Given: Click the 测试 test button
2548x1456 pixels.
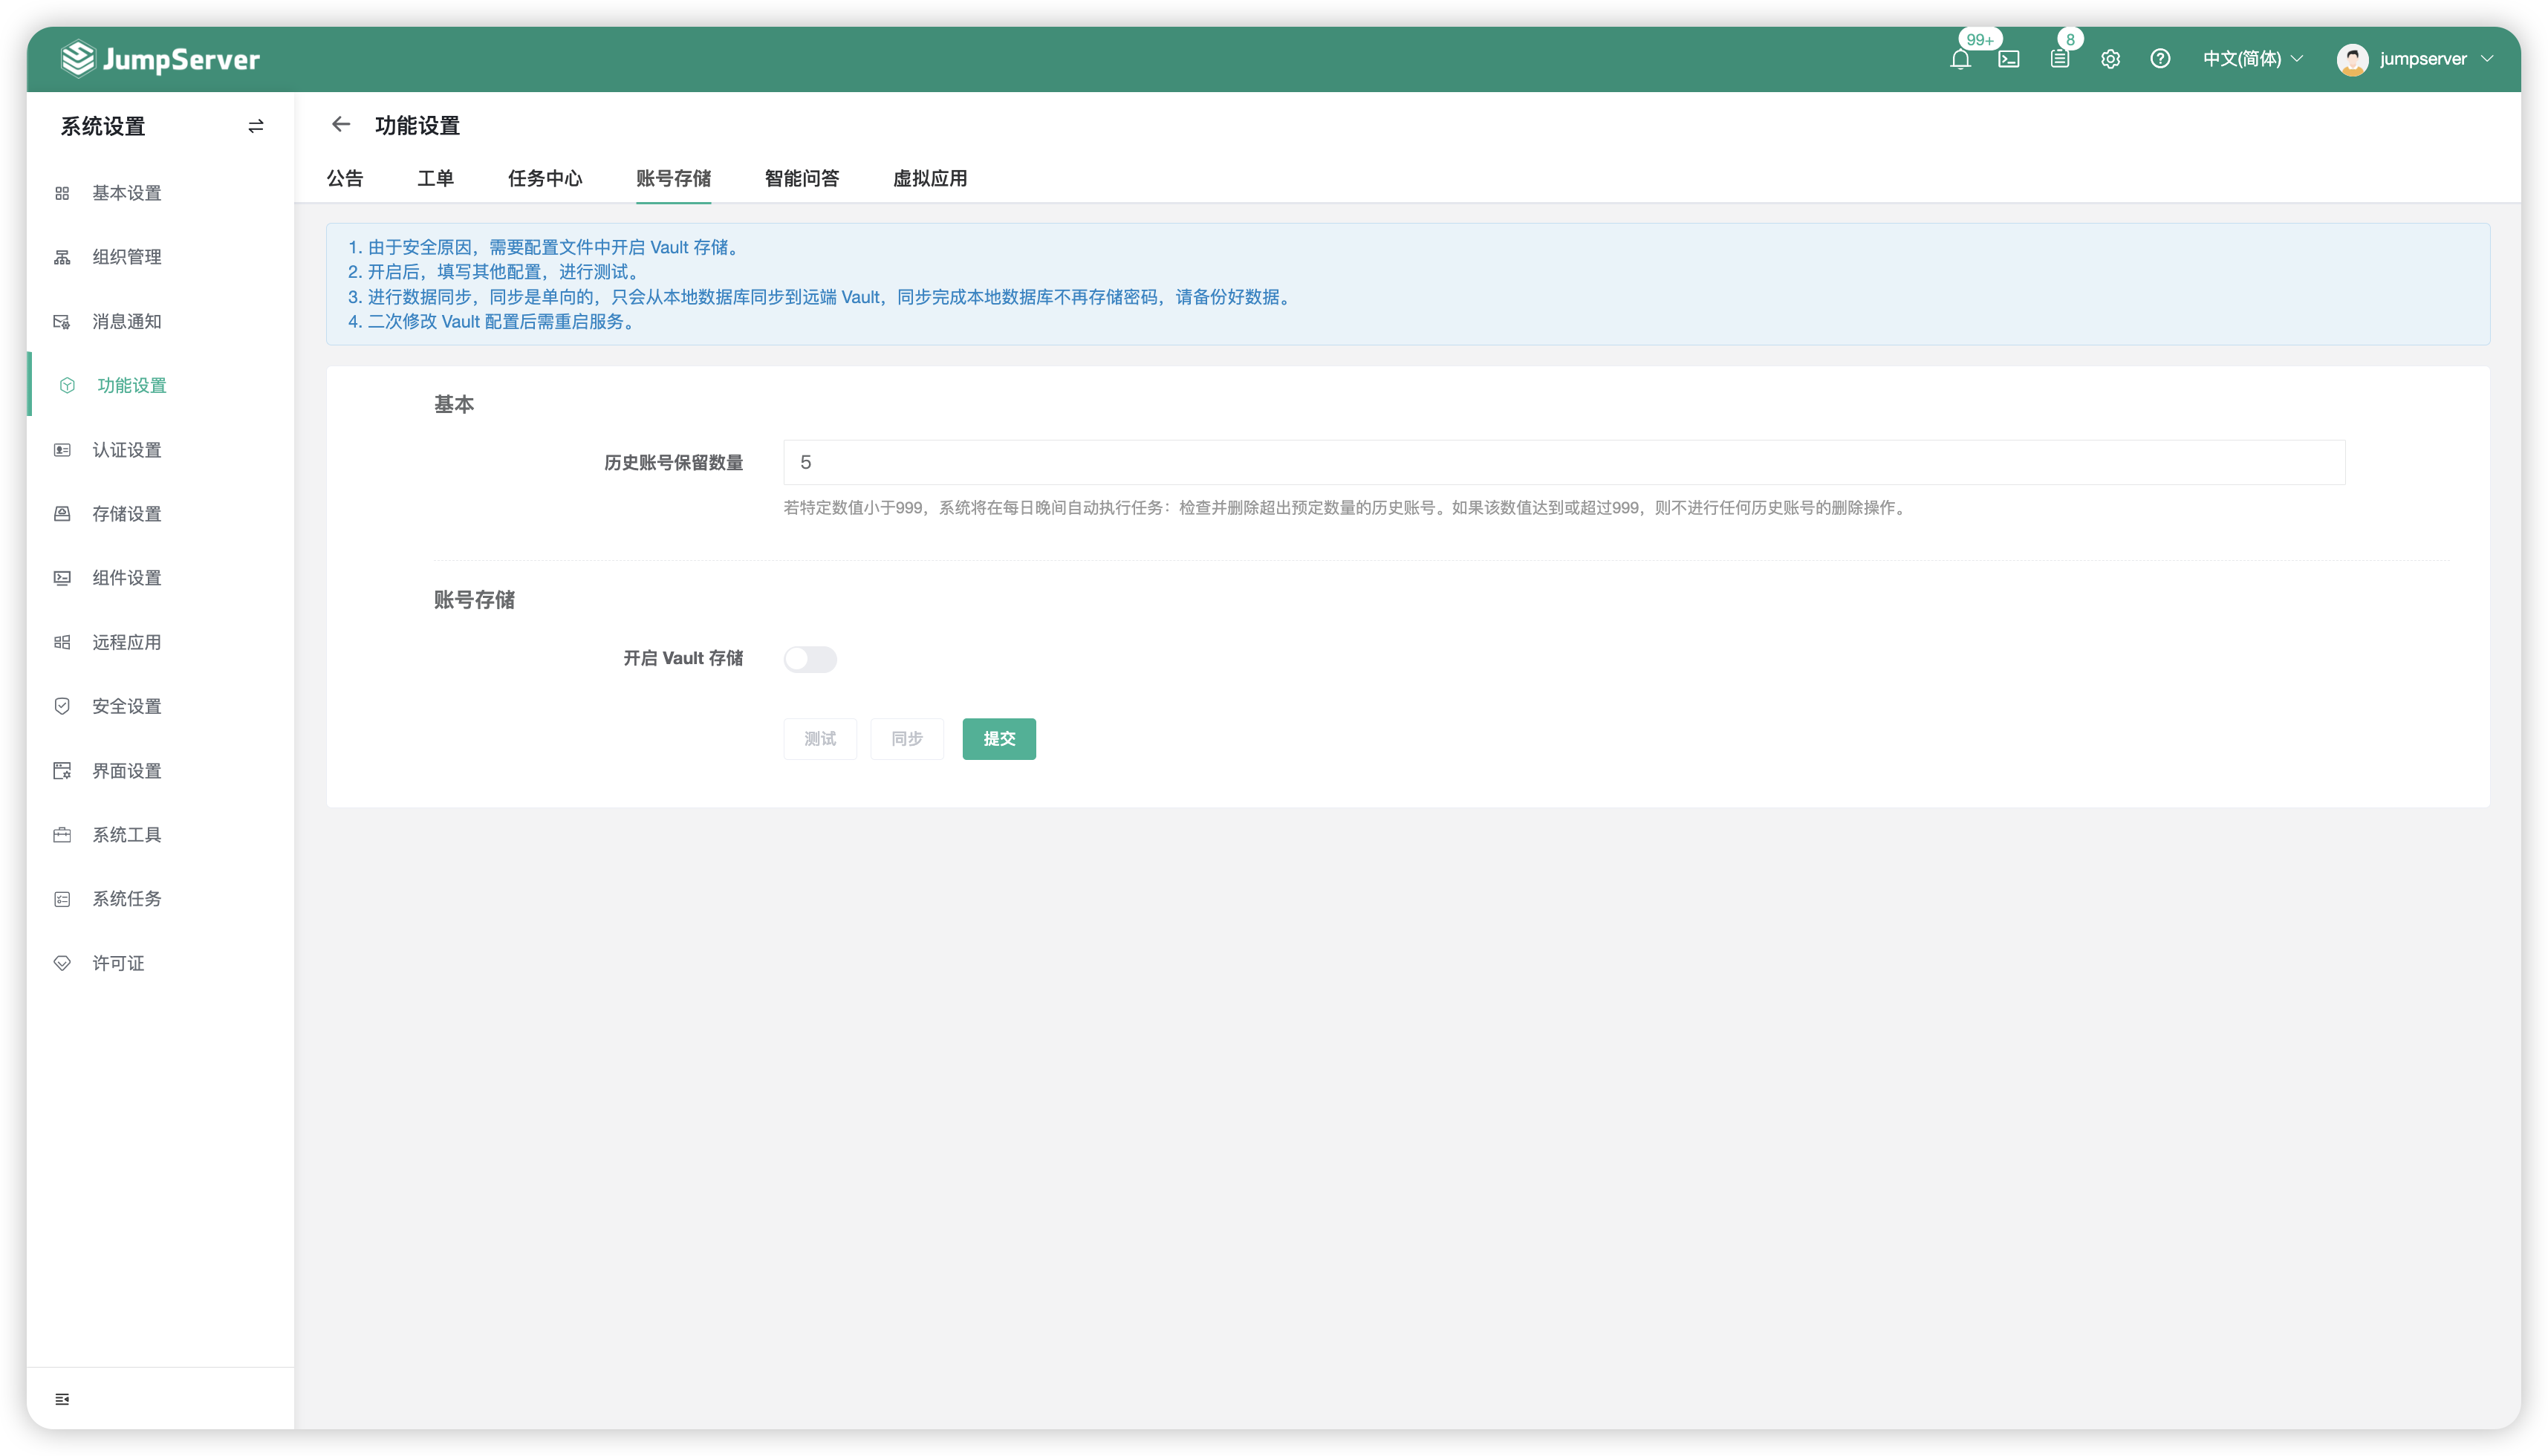Looking at the screenshot, I should [820, 739].
